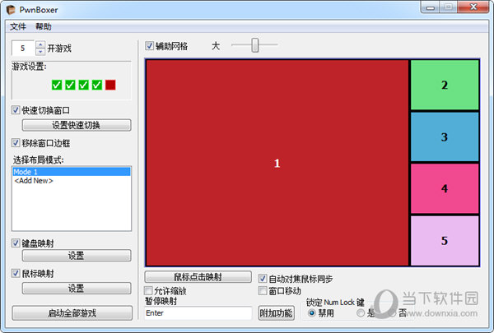Select the pink layout region 4

(x=445, y=188)
